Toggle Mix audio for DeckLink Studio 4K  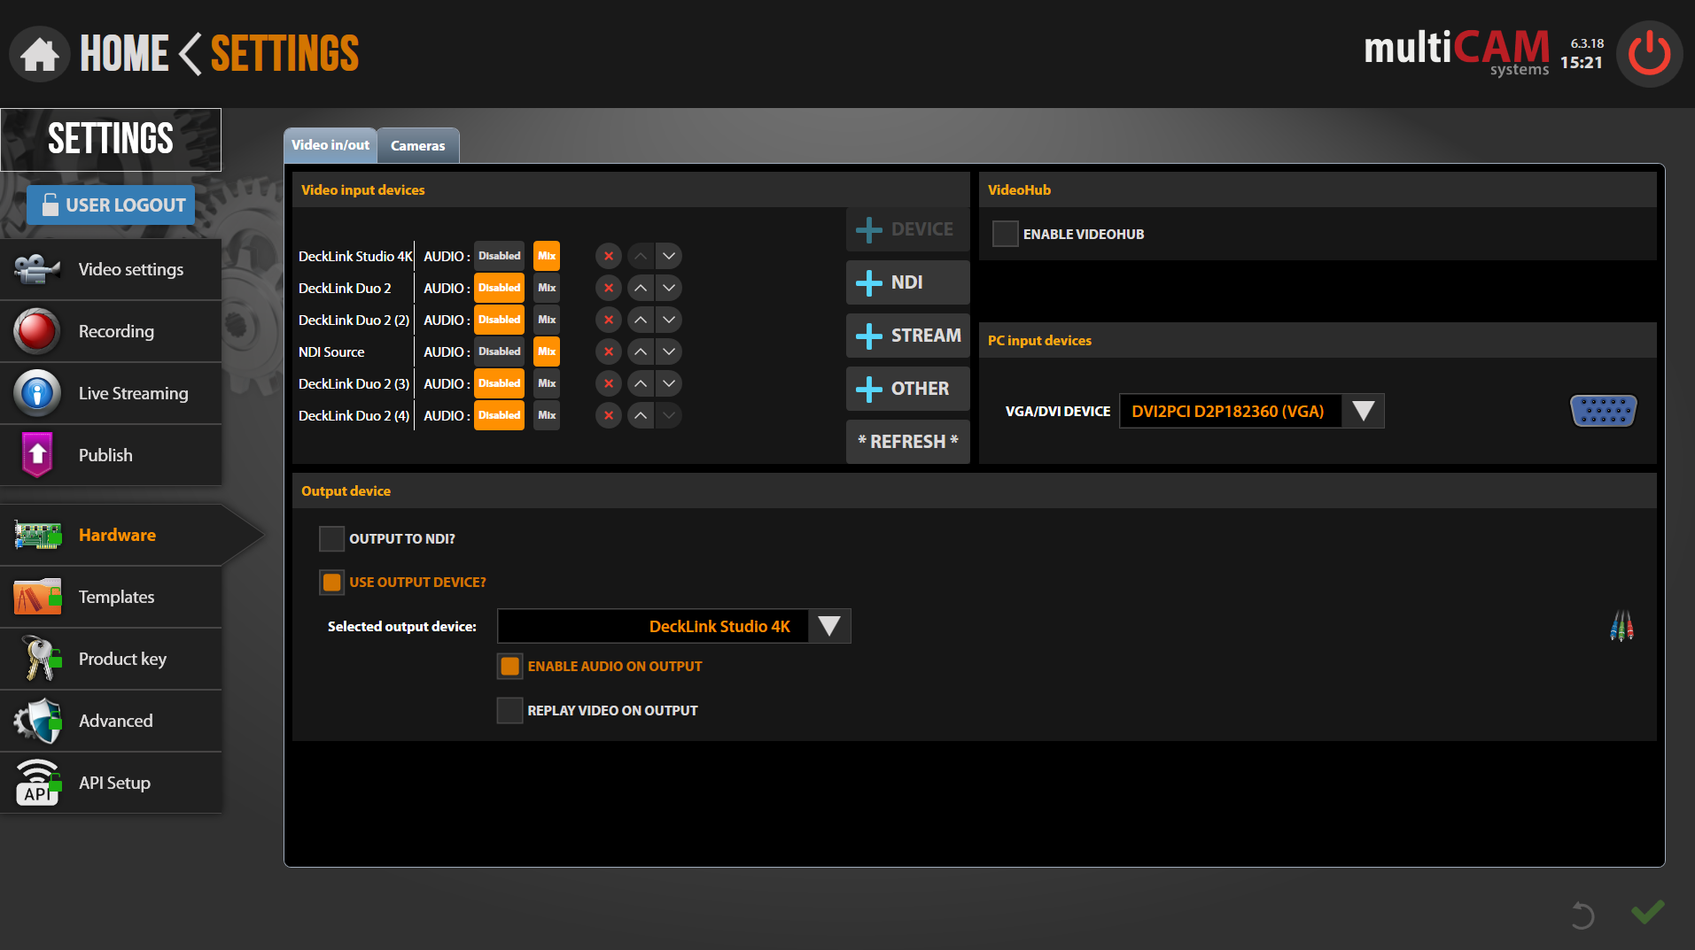pyautogui.click(x=547, y=256)
